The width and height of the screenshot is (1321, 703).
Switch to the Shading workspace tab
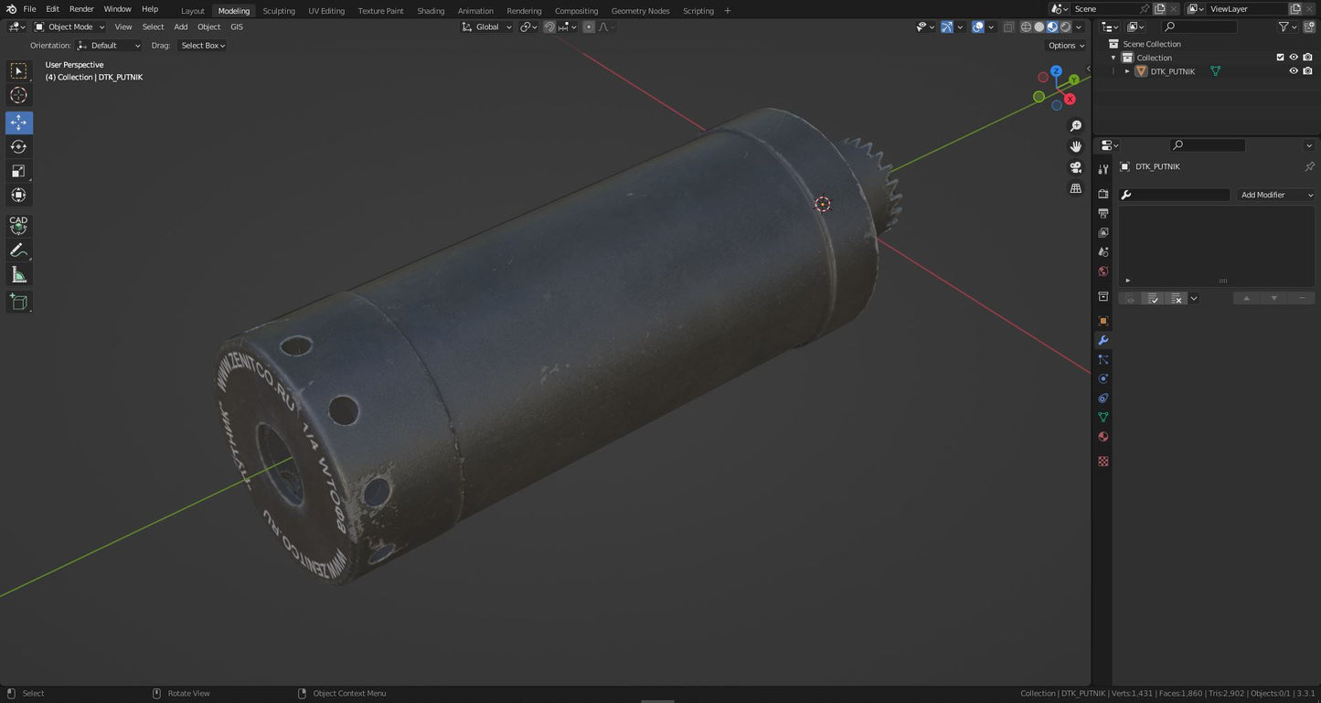tap(430, 10)
